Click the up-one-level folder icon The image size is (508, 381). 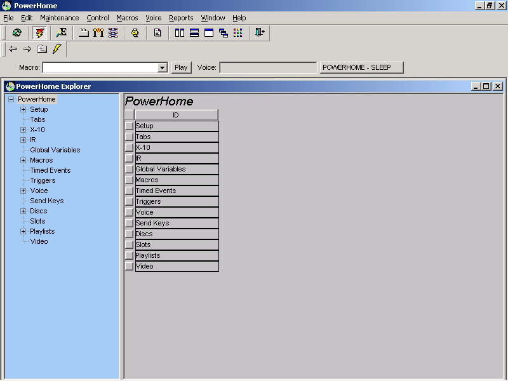[x=42, y=49]
